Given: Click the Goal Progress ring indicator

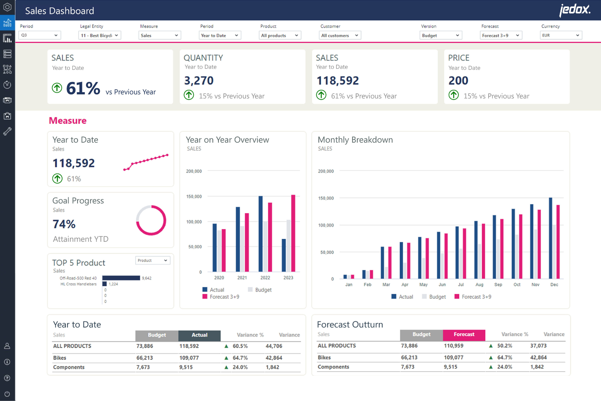Looking at the screenshot, I should pyautogui.click(x=151, y=220).
